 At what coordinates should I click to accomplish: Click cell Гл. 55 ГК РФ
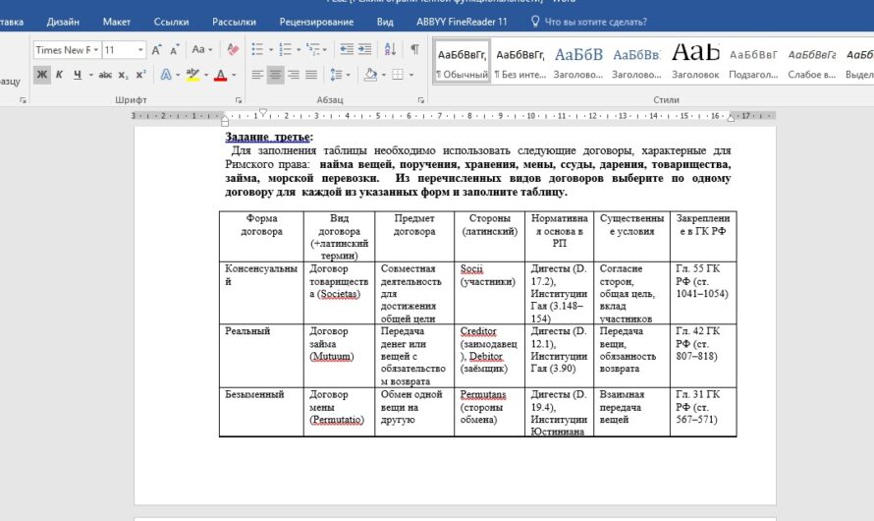703,293
